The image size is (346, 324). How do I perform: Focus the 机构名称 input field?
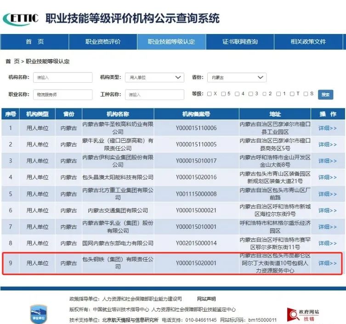[62, 78]
